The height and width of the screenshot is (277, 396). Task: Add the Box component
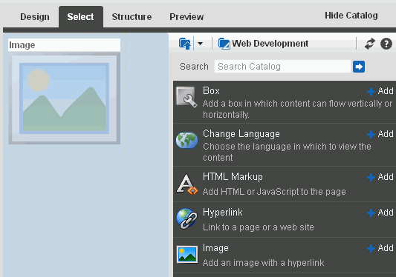pyautogui.click(x=380, y=91)
